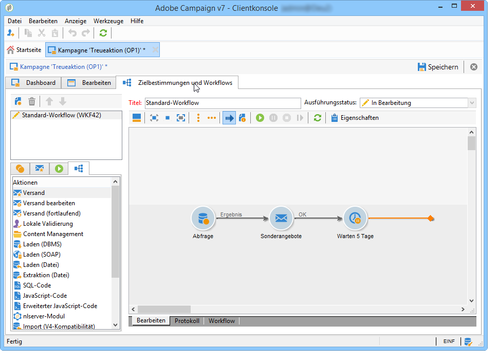498x360 pixels.
Task: Click the redo arrow icon
Action: [86, 33]
